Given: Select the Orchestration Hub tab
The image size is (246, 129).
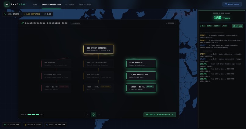Looking at the screenshot, I should pyautogui.click(x=51, y=5).
